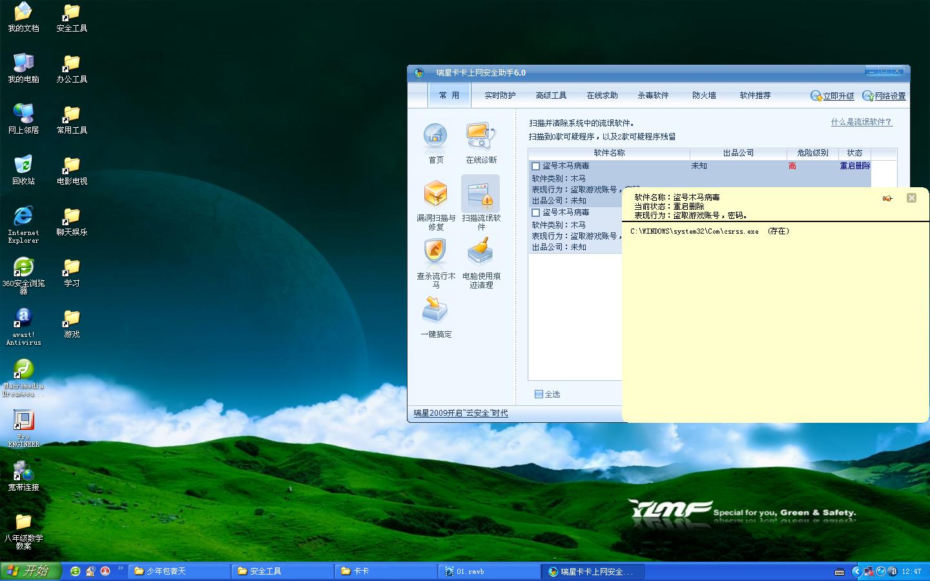Open 常用工具 desktop folder shortcut
Viewport: 930px width, 581px height.
point(72,119)
